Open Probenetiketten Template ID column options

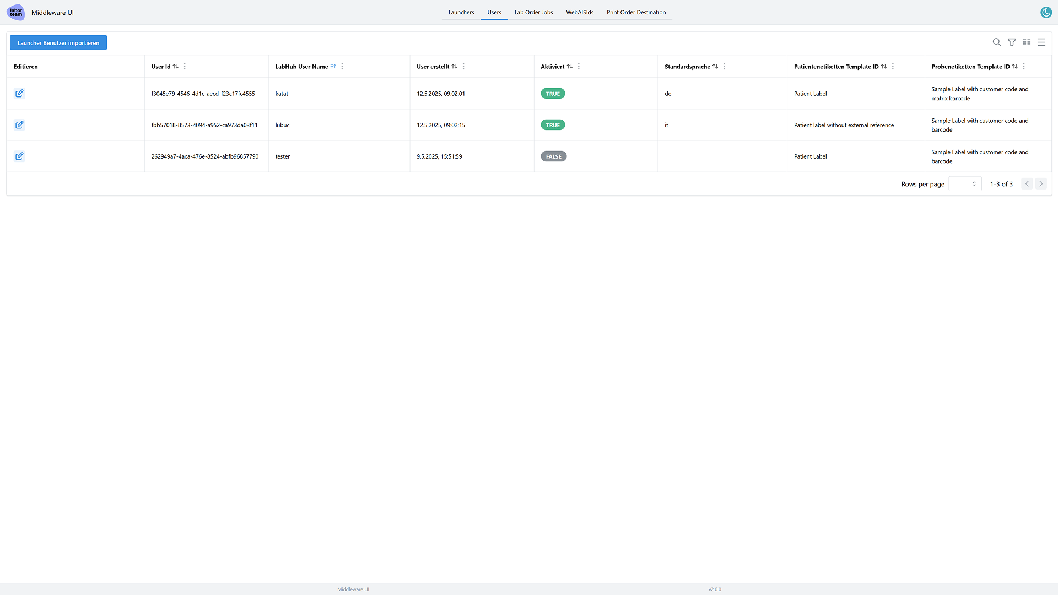[x=1024, y=67]
